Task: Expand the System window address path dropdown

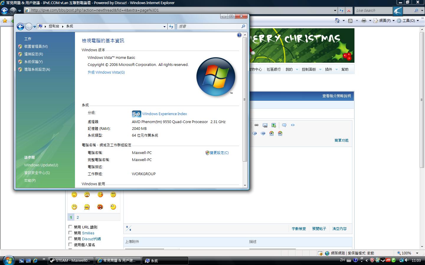Action: tap(164, 26)
